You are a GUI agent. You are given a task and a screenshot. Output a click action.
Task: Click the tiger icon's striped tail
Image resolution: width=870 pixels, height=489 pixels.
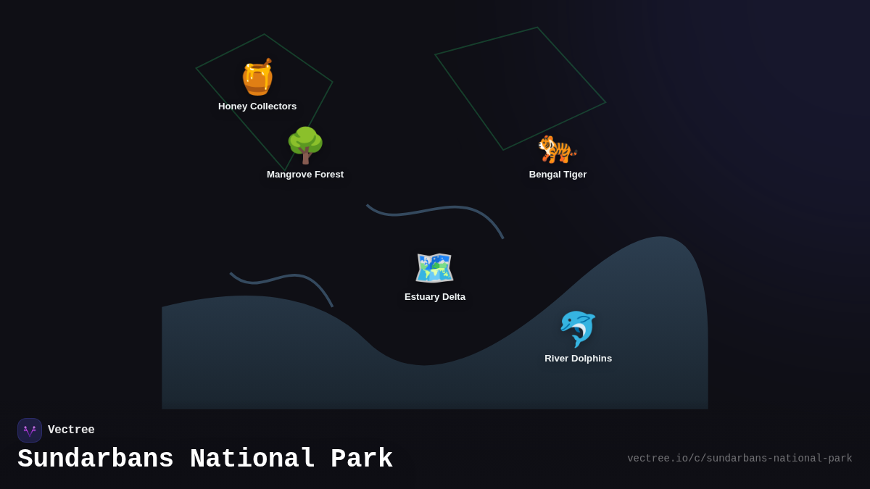(x=573, y=153)
